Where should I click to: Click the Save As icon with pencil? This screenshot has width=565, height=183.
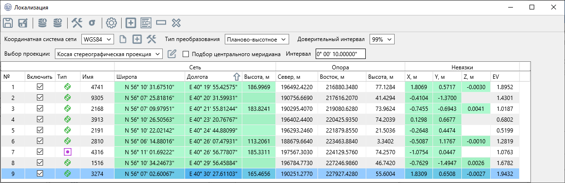(x=23, y=23)
